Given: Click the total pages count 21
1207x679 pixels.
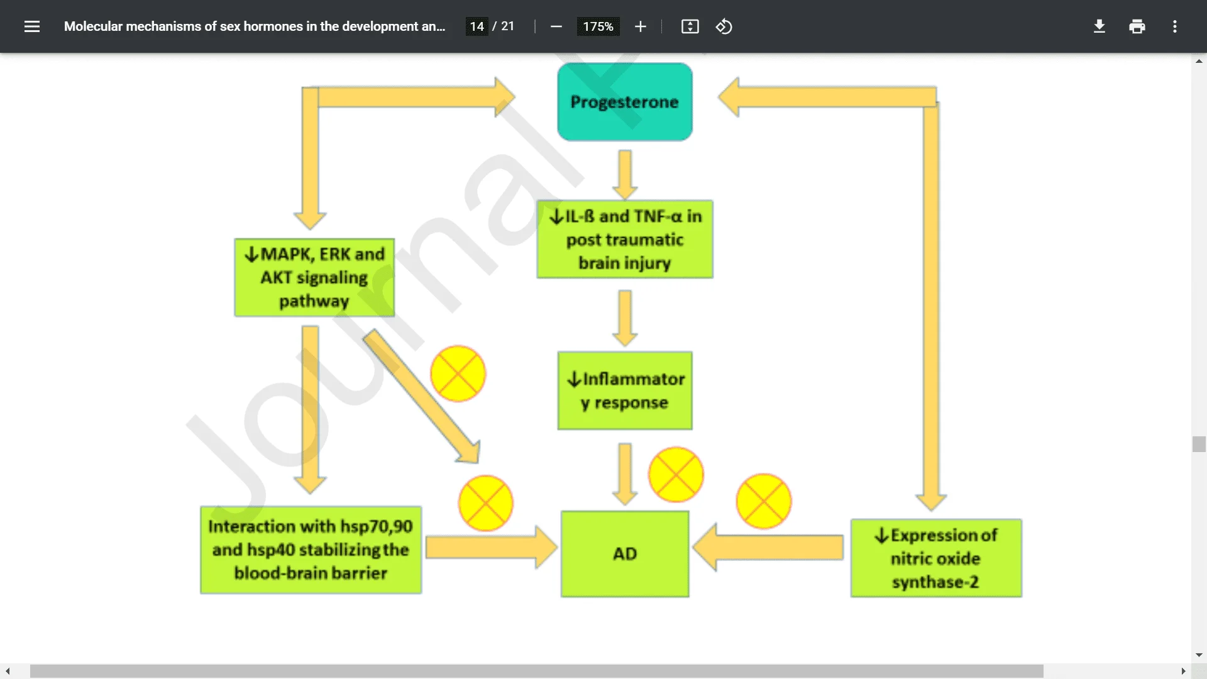Looking at the screenshot, I should tap(507, 26).
